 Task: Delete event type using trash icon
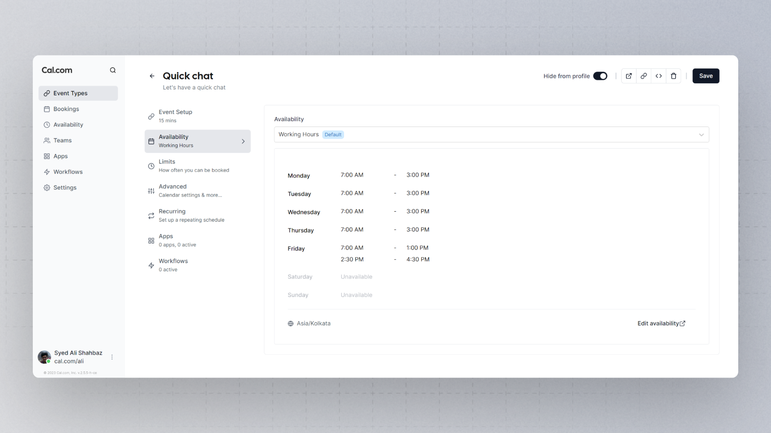click(x=673, y=76)
